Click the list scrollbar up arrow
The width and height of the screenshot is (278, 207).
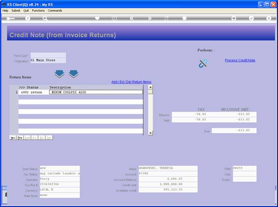[150, 87]
